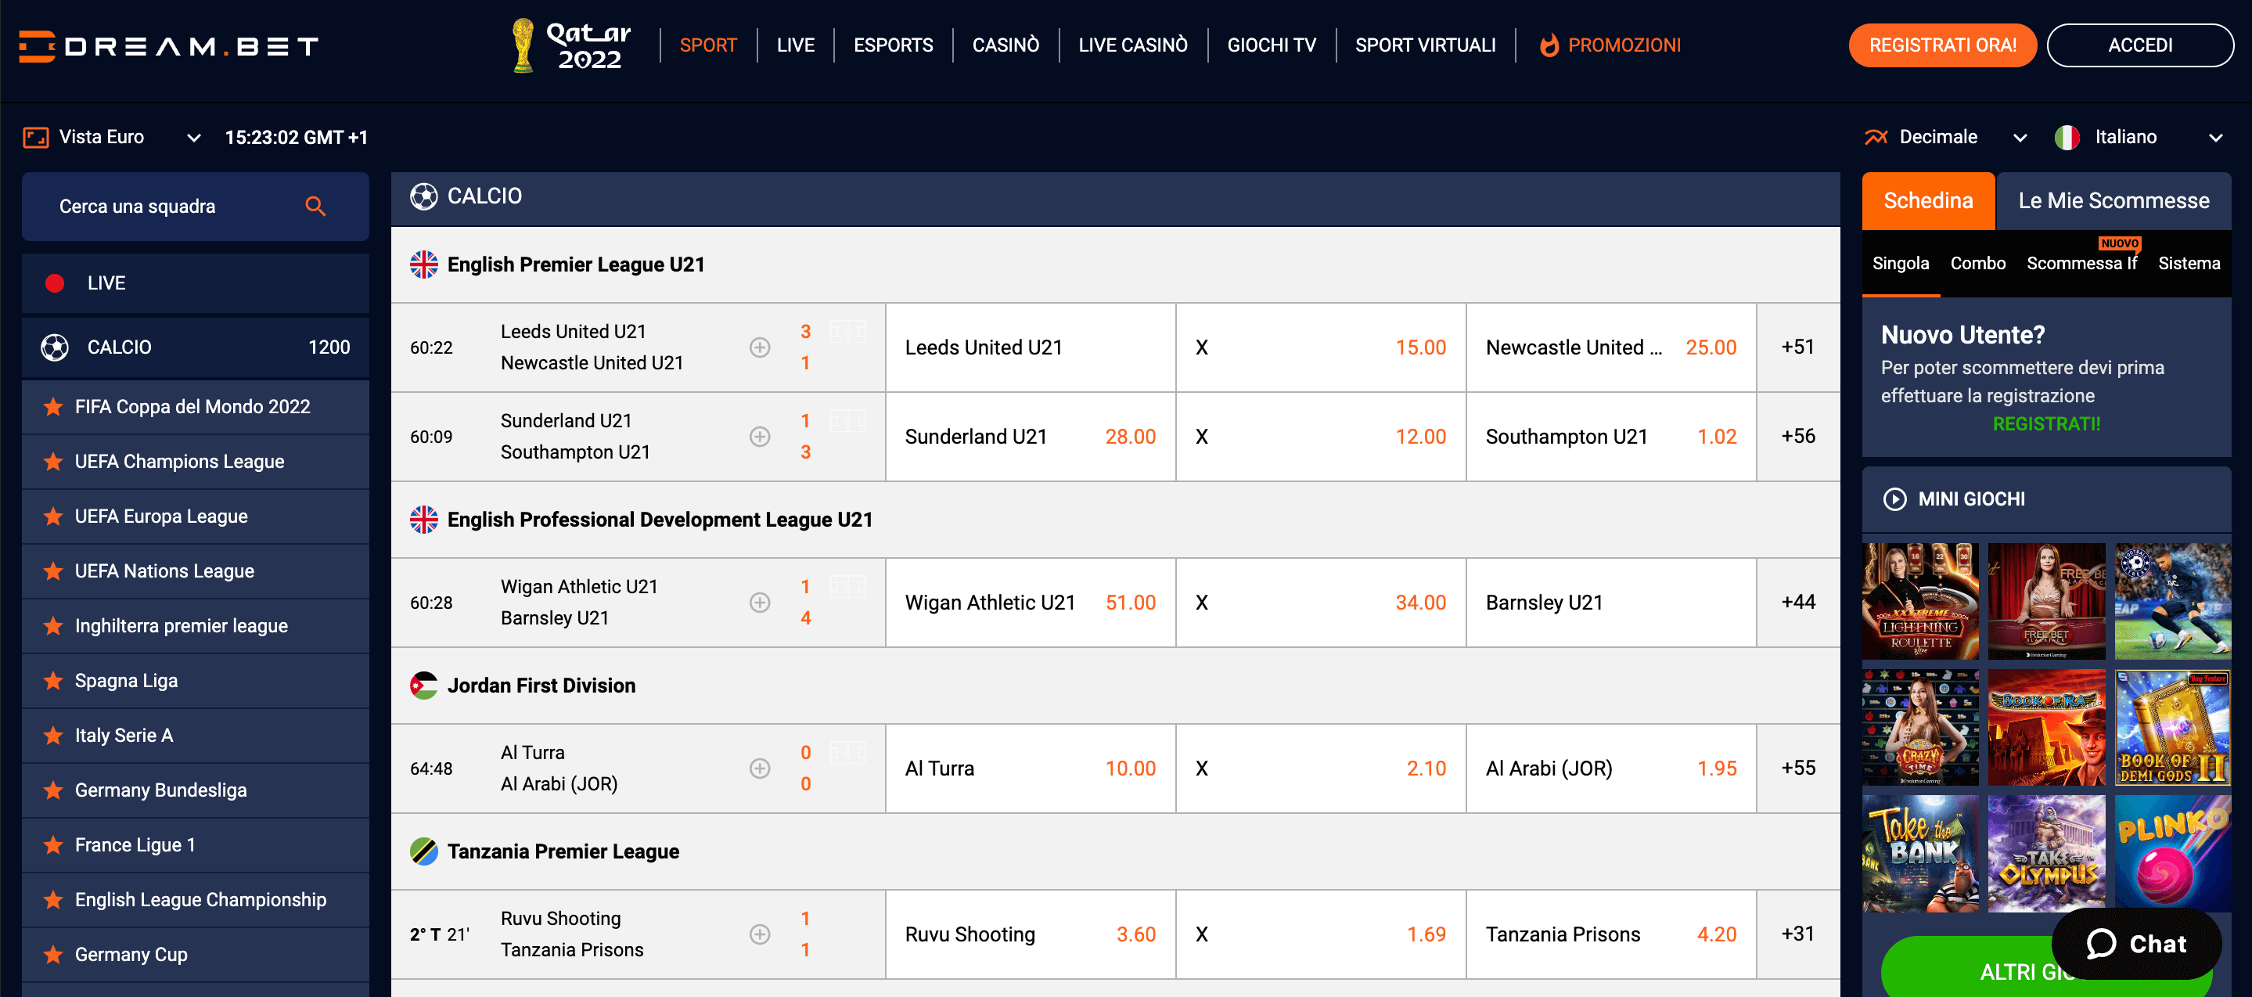Open the Take the Bank game thumbnail
The width and height of the screenshot is (2252, 997).
(1919, 854)
